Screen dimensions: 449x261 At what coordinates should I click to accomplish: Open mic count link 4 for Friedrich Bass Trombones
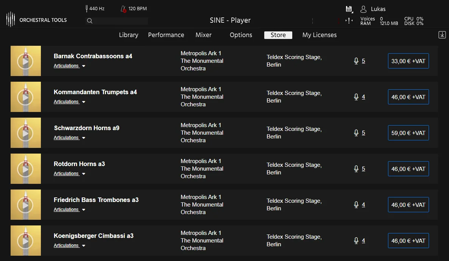(x=363, y=205)
